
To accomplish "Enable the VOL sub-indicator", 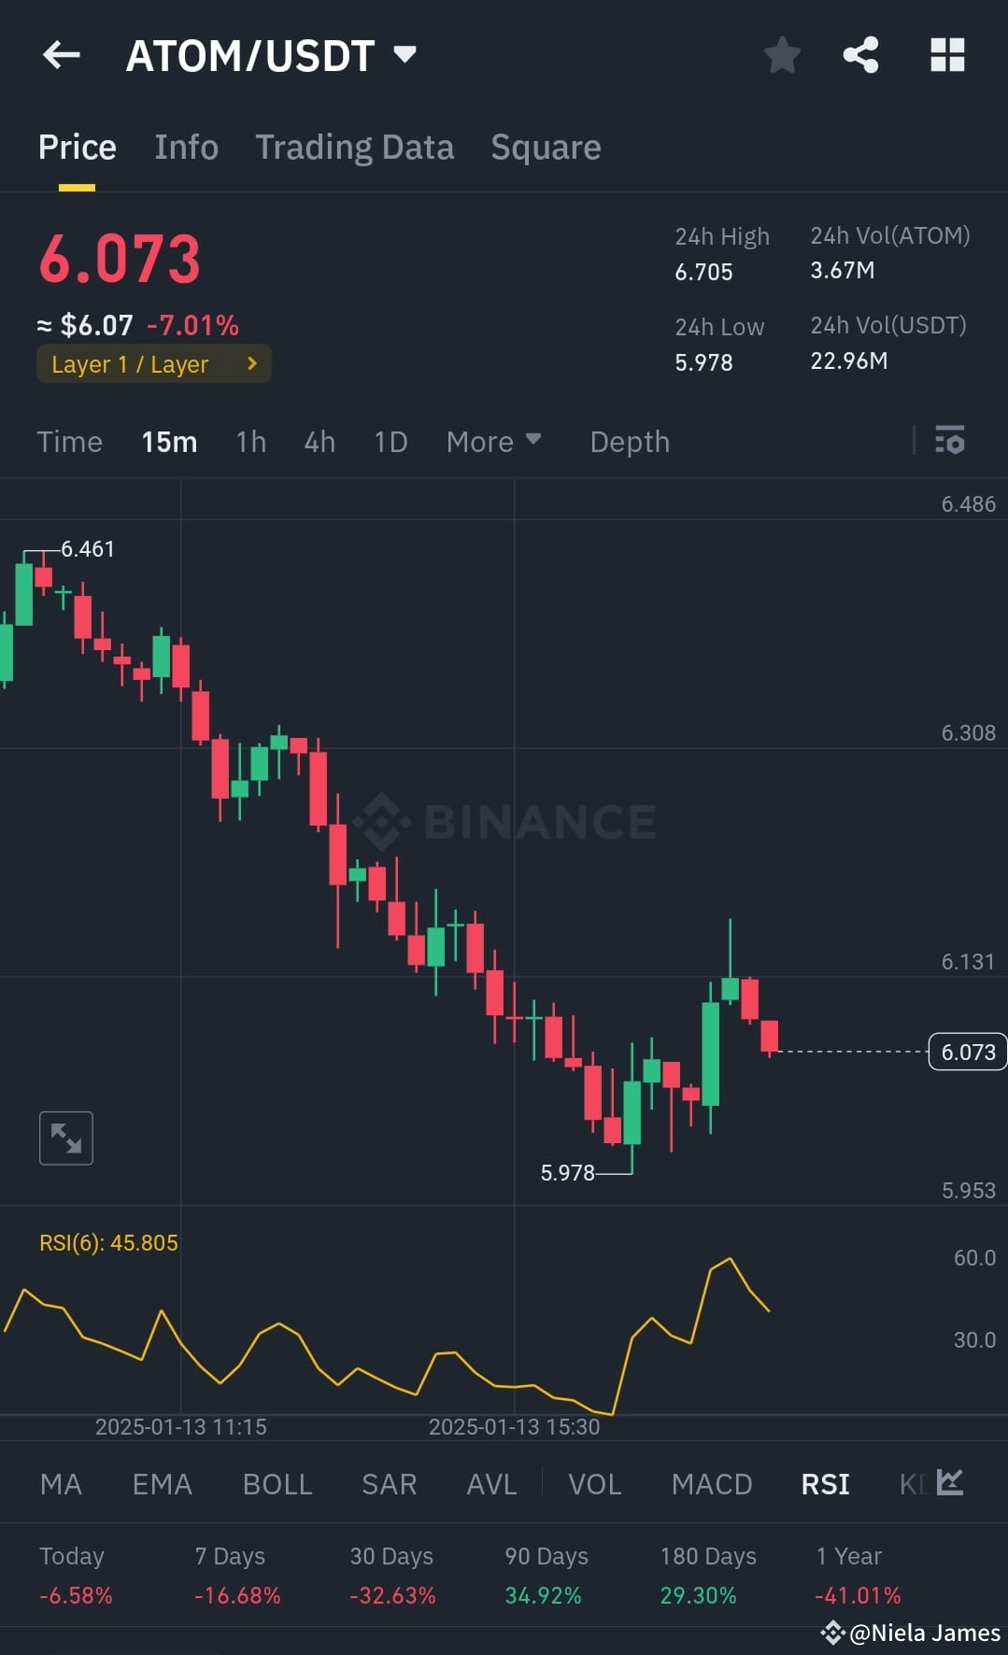I will click(x=595, y=1484).
